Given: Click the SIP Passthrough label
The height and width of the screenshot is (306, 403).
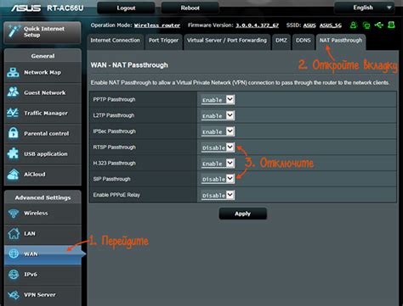Looking at the screenshot, I should tap(111, 179).
